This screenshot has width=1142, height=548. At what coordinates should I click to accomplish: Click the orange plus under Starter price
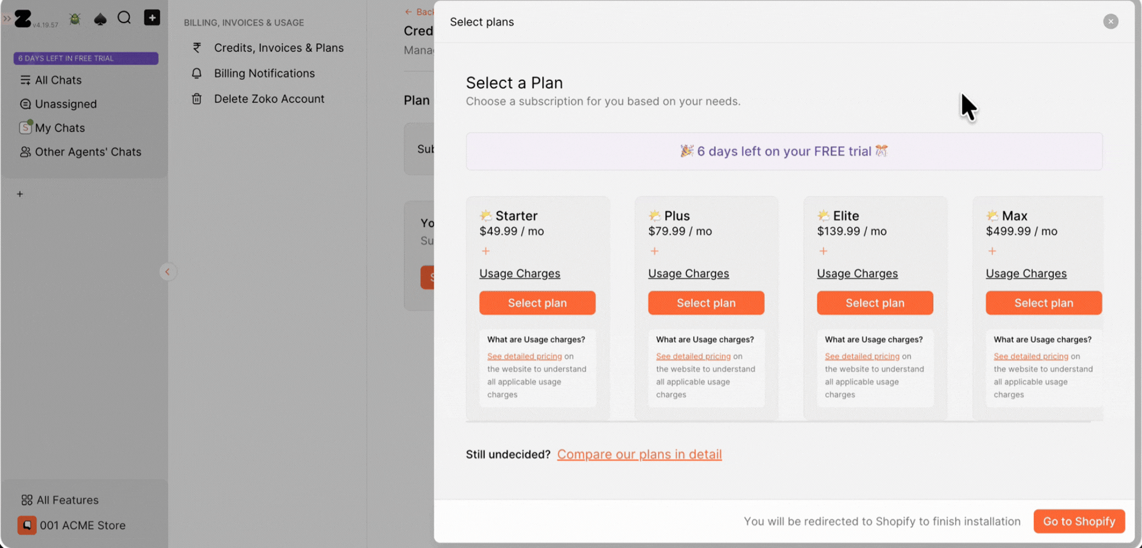485,251
